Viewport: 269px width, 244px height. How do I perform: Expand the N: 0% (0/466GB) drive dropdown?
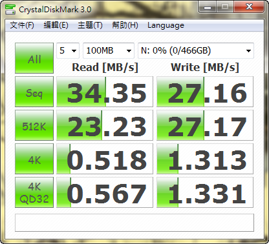[x=196, y=50]
